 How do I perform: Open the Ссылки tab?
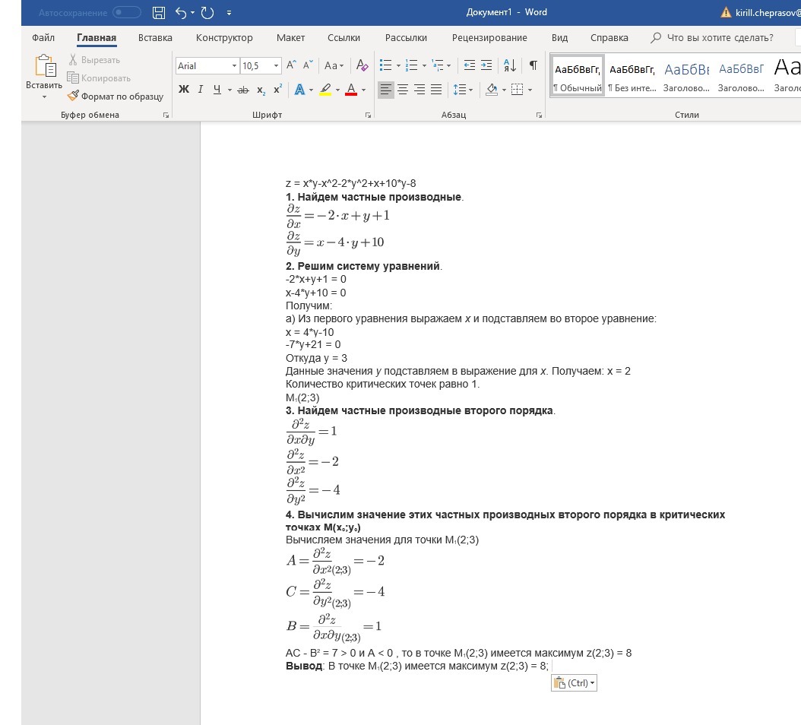[x=344, y=38]
